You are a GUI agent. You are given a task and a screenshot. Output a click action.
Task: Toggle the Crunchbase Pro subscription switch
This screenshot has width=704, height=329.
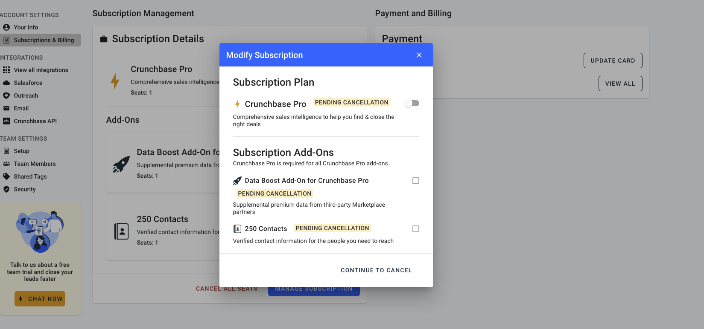(x=412, y=103)
